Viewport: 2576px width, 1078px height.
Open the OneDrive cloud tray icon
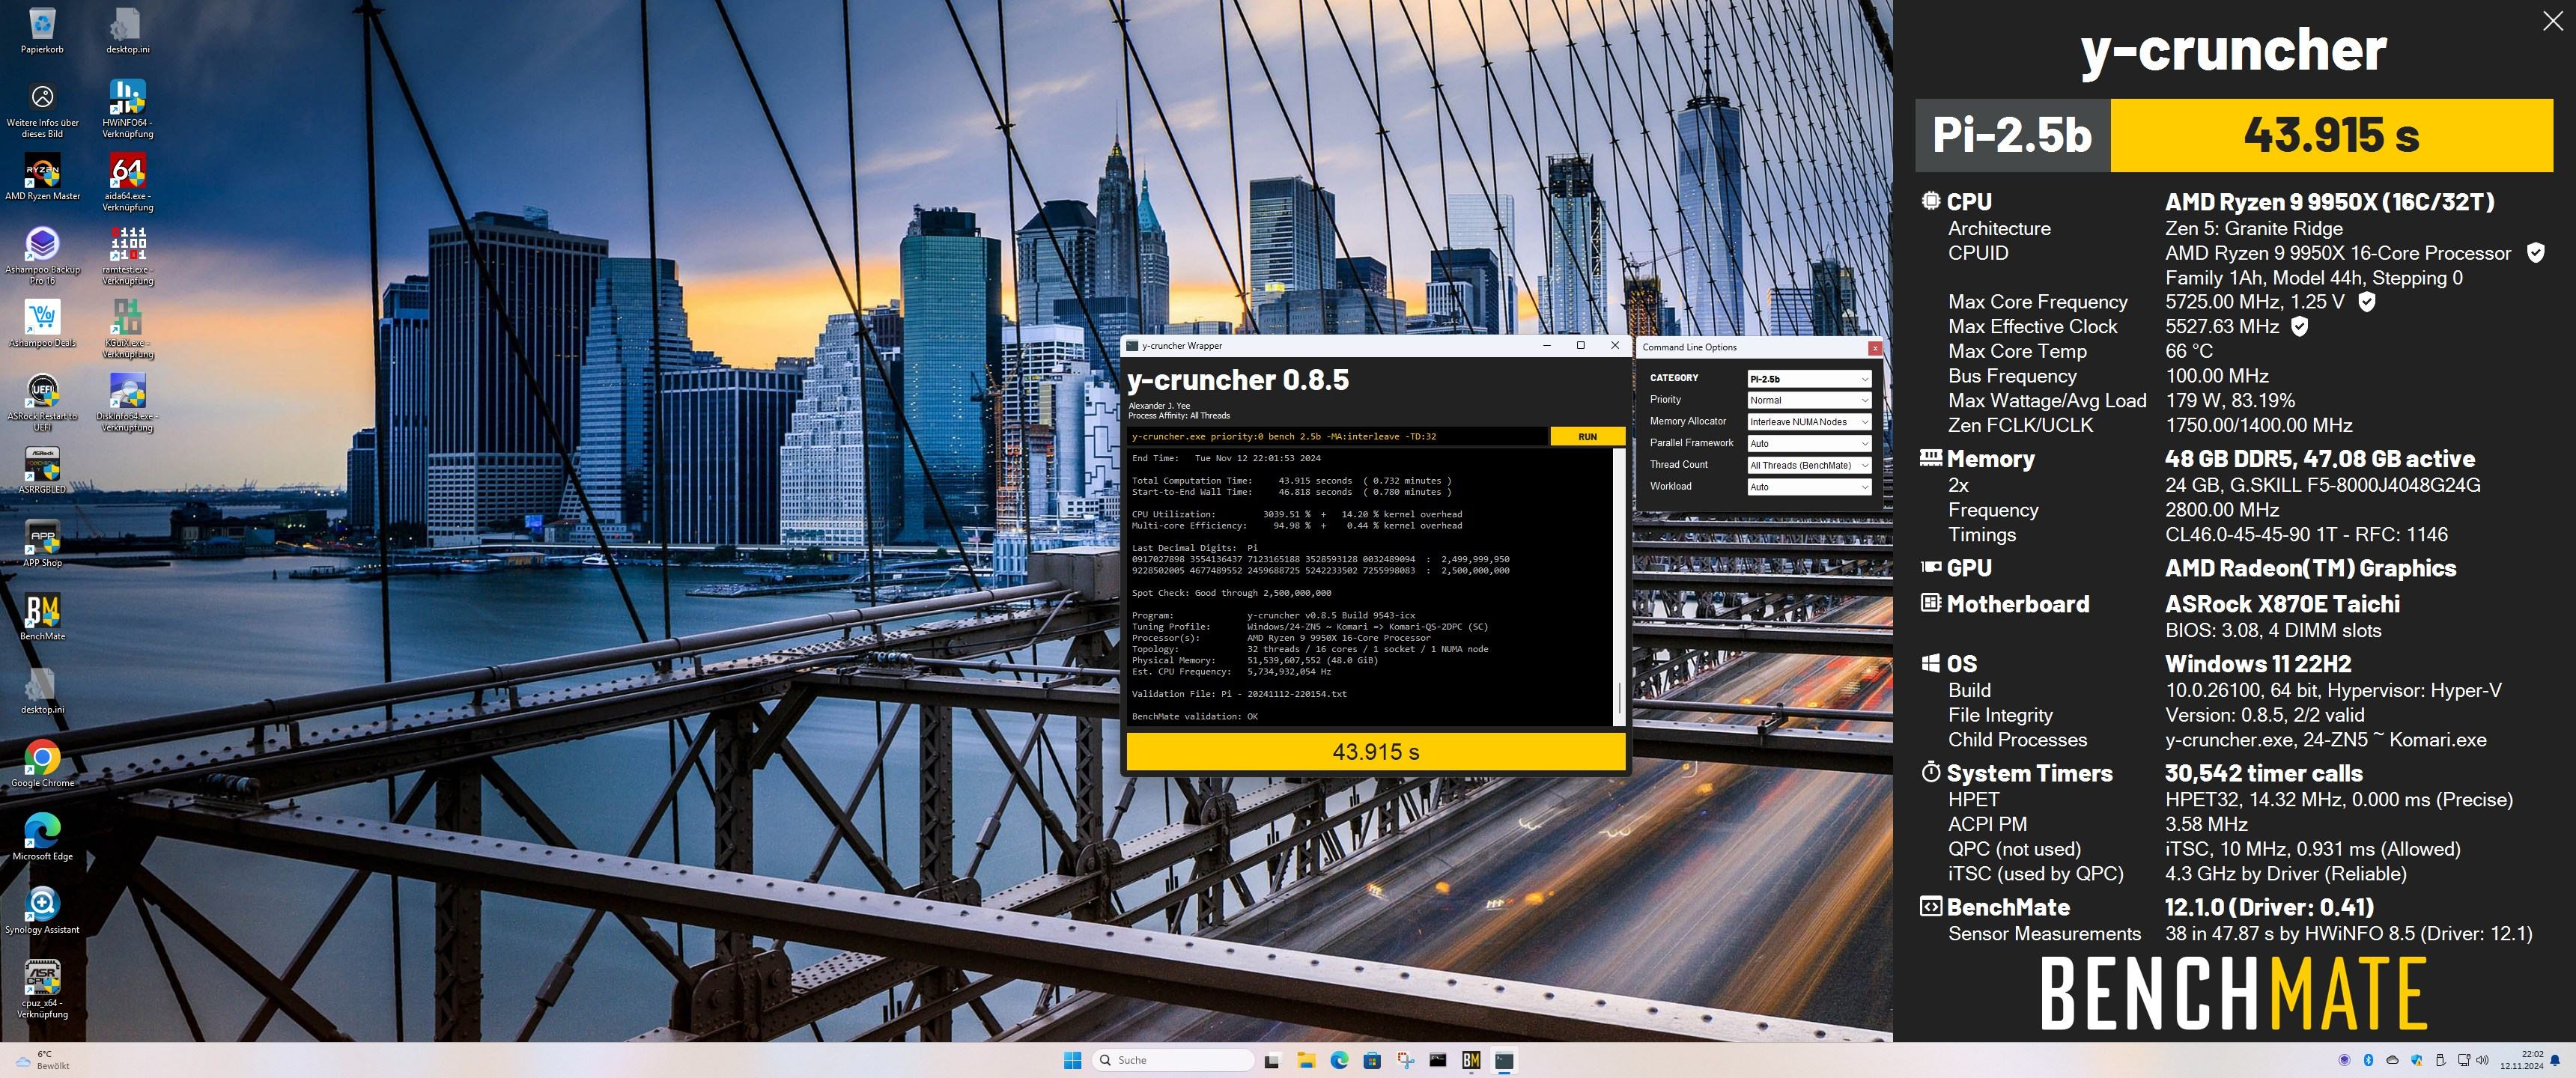[x=2392, y=1060]
